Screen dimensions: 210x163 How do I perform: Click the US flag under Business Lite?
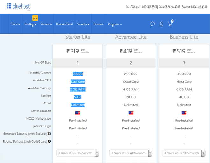(x=184, y=113)
